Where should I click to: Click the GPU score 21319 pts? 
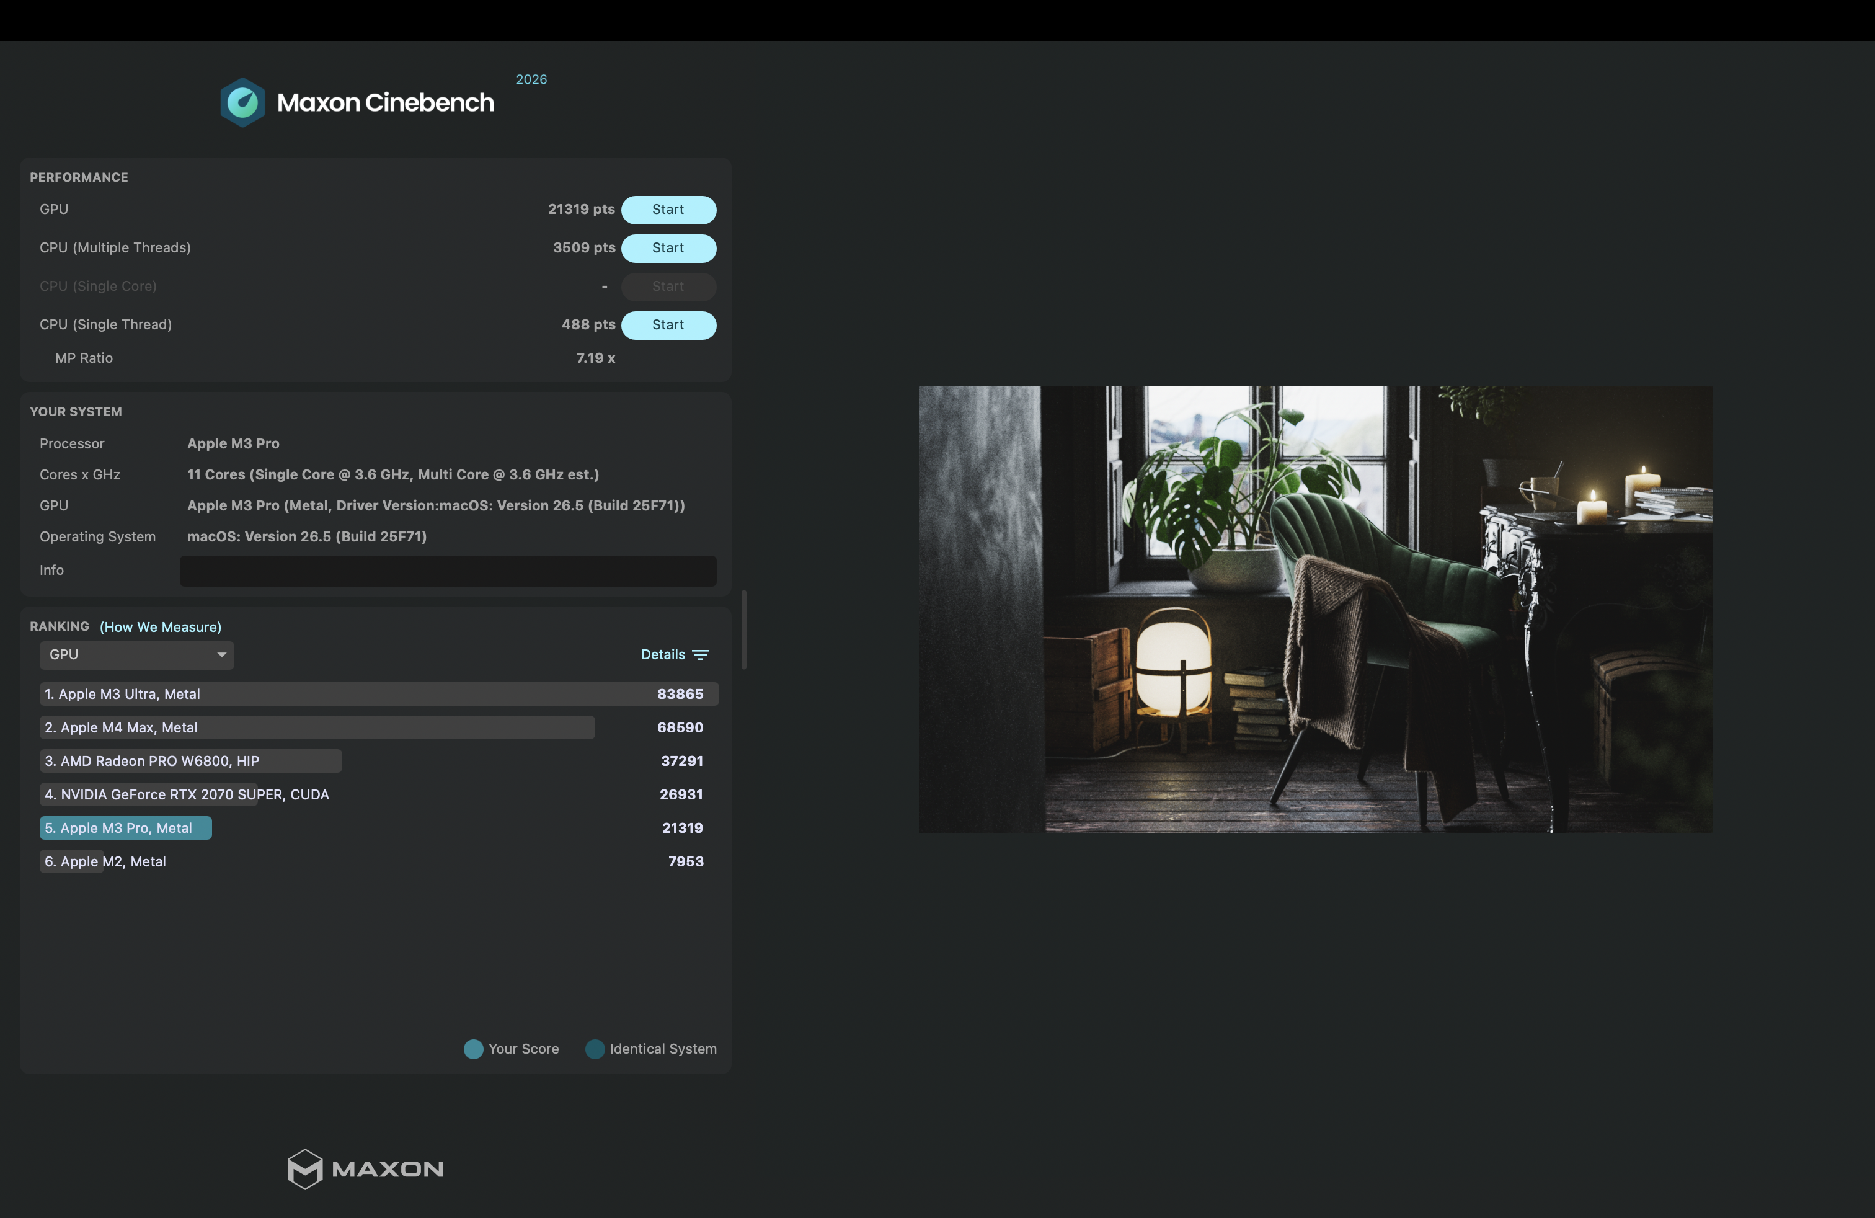coord(582,210)
